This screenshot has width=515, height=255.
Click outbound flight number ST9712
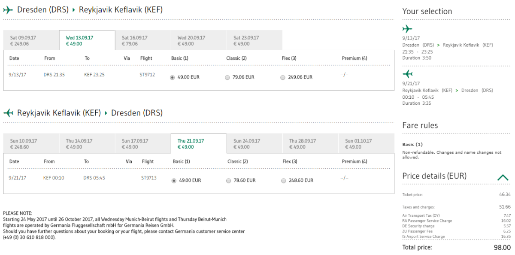click(x=147, y=75)
